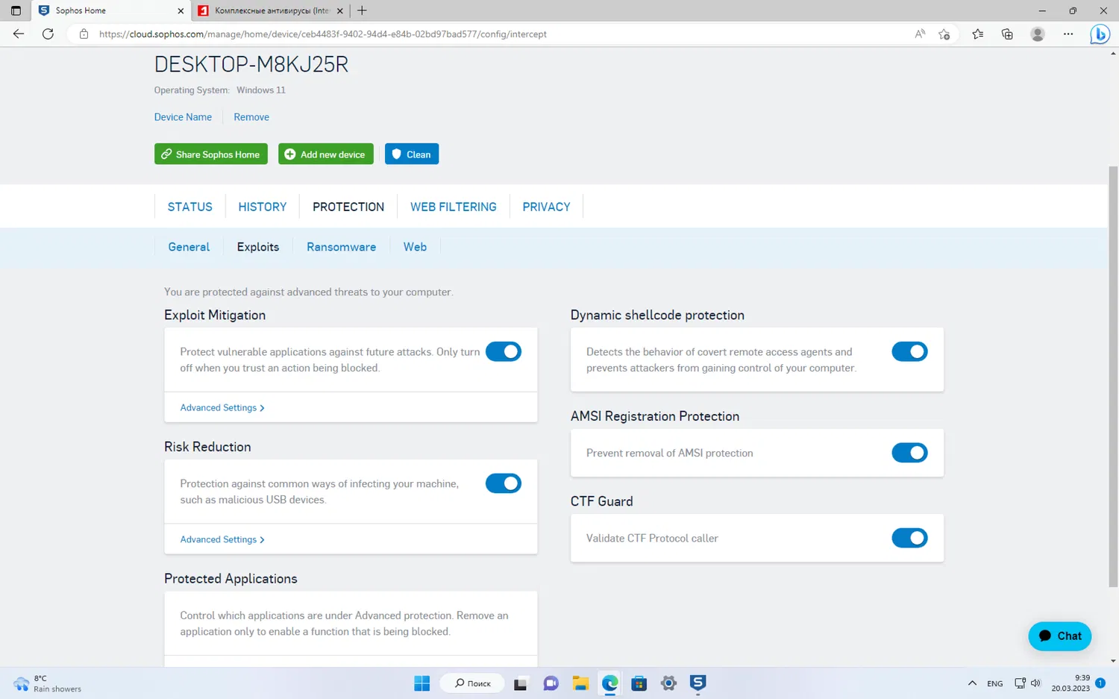Image resolution: width=1119 pixels, height=699 pixels.
Task: Click the page's vertical scrollbar thumb
Action: (1113, 375)
